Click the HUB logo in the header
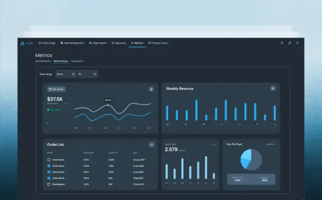The height and width of the screenshot is (200, 322). [x=26, y=43]
